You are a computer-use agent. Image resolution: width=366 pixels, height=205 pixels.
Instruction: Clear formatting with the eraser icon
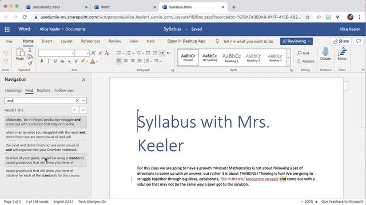coord(107,53)
